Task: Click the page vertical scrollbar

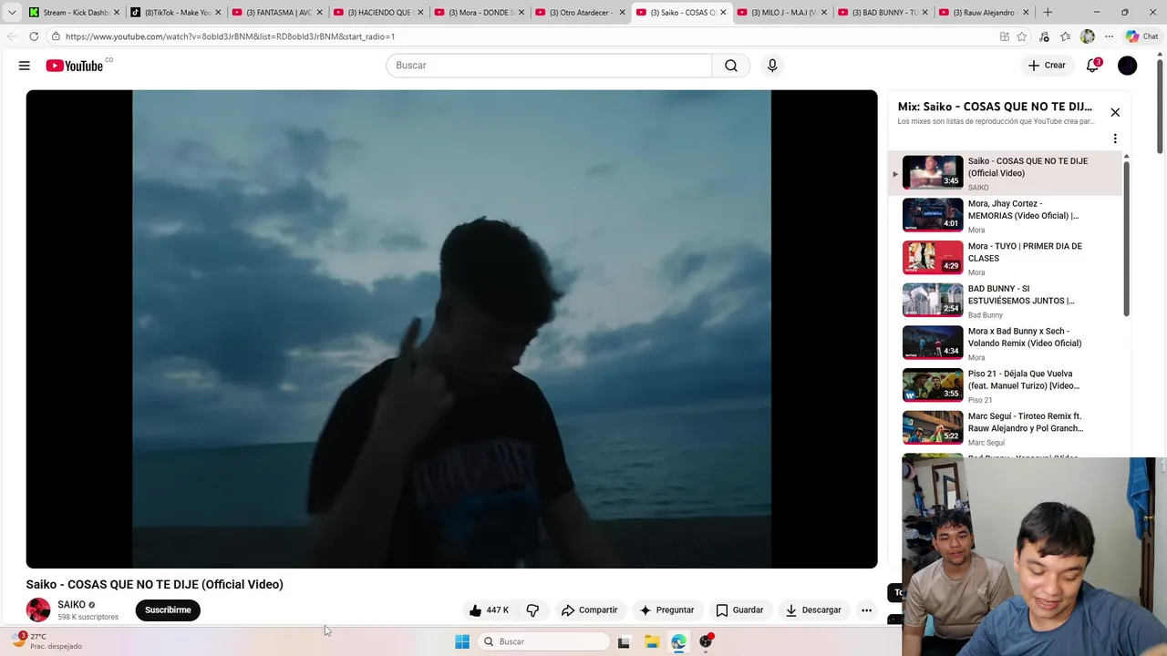Action: pyautogui.click(x=1161, y=105)
